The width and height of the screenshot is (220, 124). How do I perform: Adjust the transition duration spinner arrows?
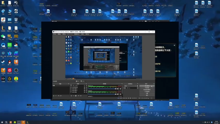(137, 88)
